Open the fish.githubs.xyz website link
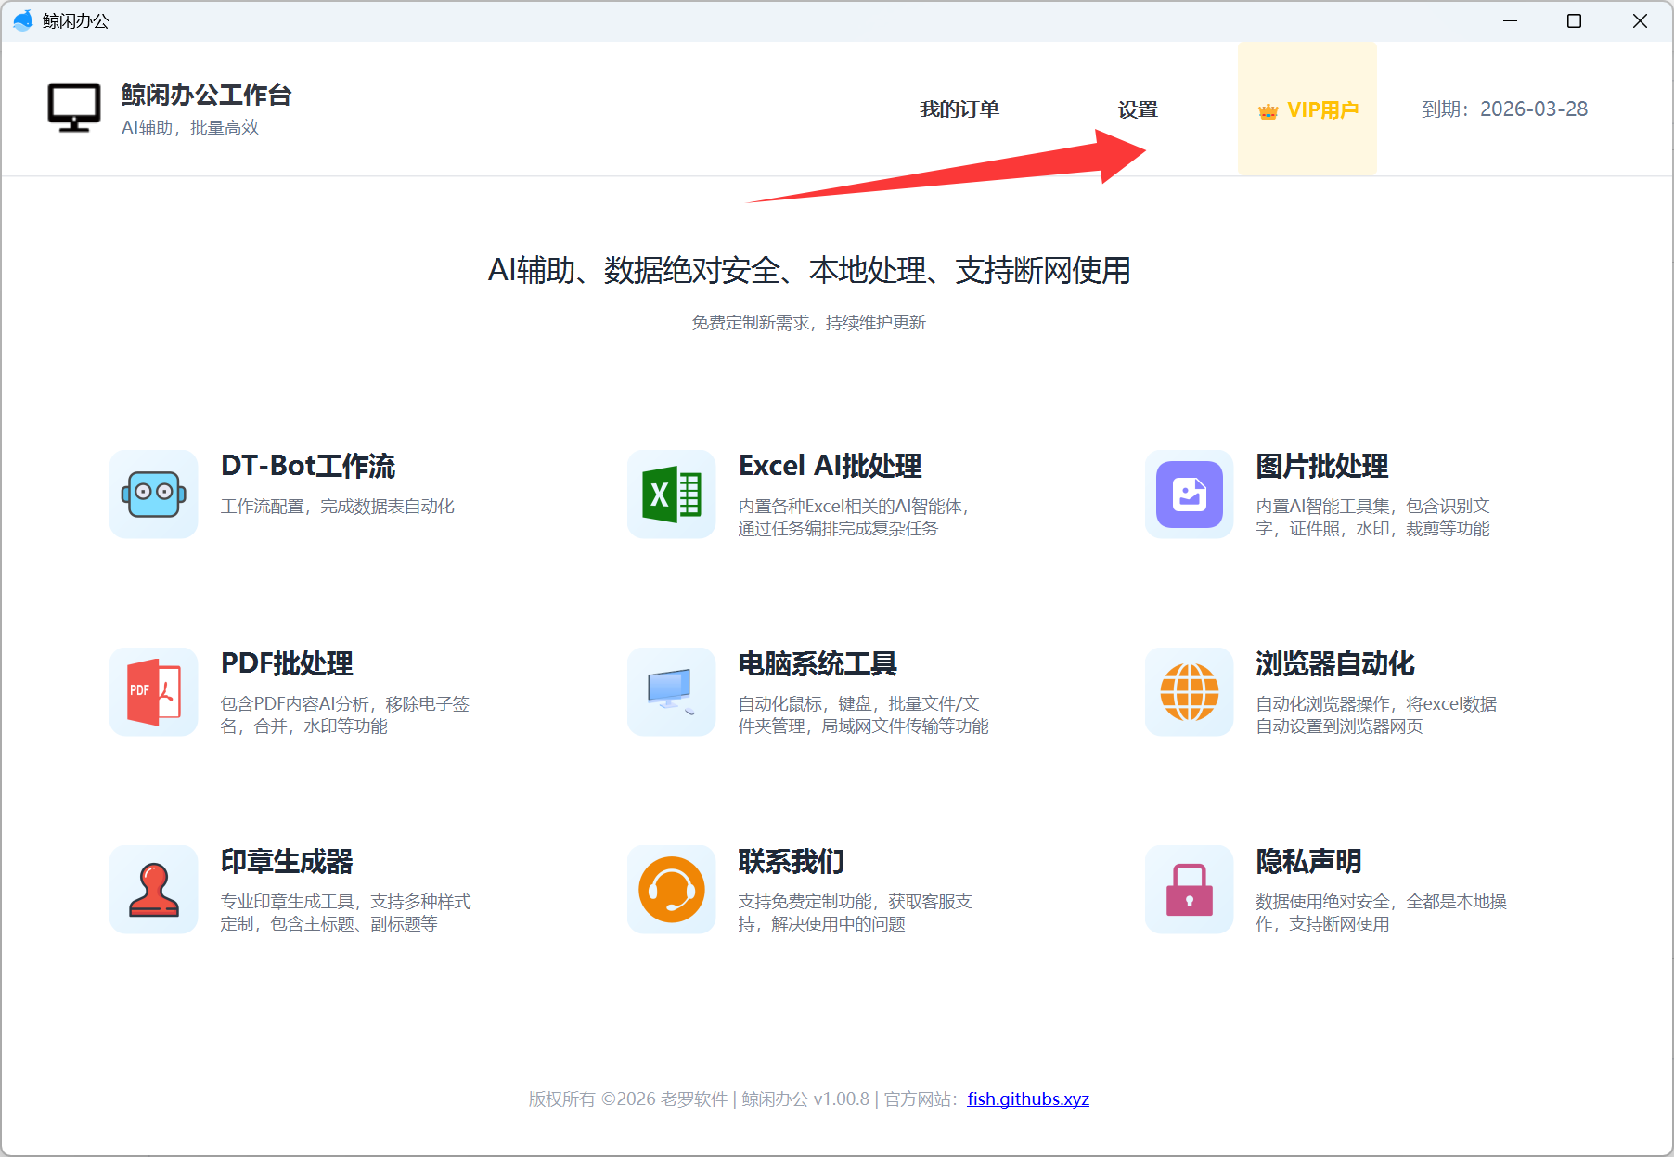Viewport: 1674px width, 1157px height. pos(1028,1099)
